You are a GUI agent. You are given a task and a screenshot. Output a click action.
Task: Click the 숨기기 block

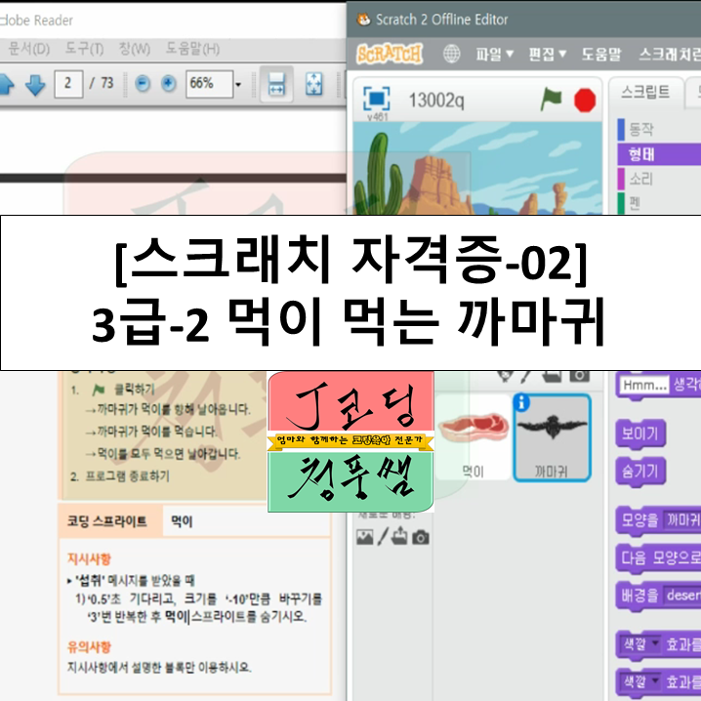coord(640,471)
